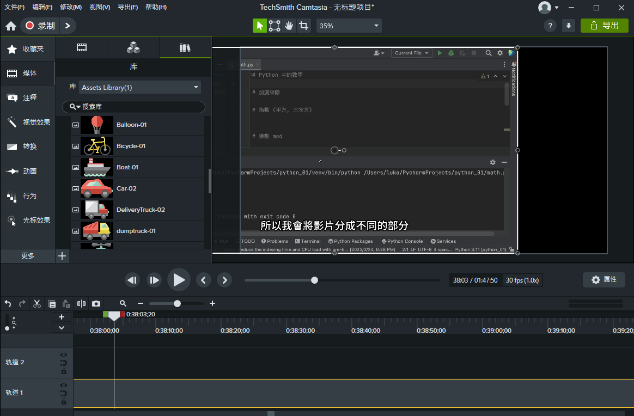Expand the Assets Library(1) dropdown
The image size is (634, 416).
pyautogui.click(x=140, y=87)
